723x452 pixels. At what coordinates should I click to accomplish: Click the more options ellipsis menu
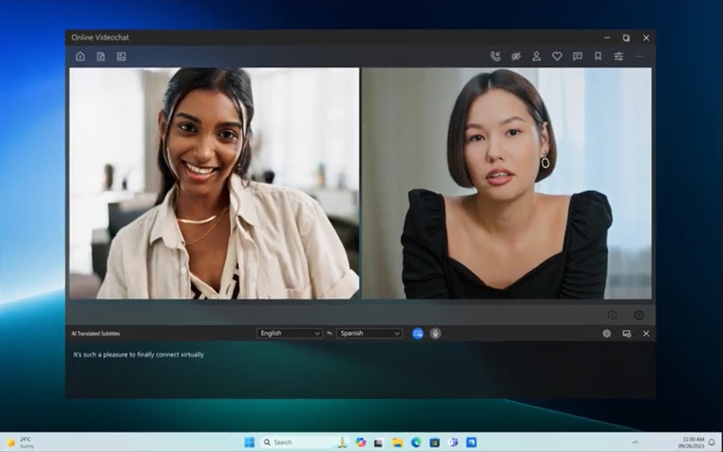[x=639, y=57]
